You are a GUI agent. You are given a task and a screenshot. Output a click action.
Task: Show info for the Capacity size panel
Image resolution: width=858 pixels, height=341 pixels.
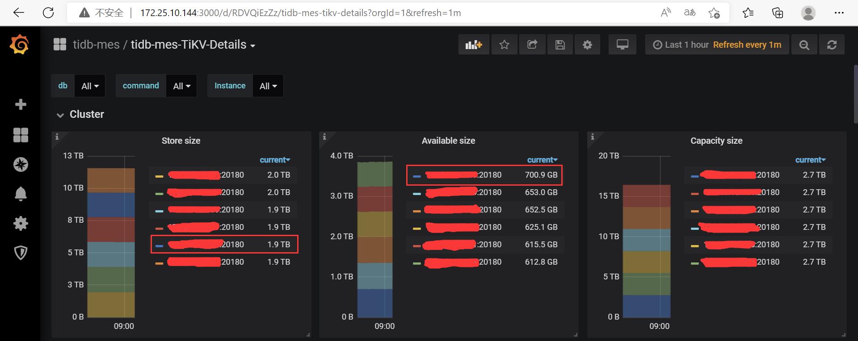point(593,137)
